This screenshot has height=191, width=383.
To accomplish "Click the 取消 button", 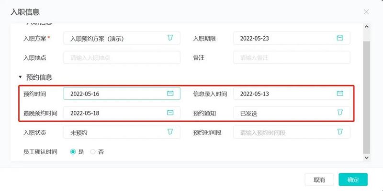I will [319, 180].
